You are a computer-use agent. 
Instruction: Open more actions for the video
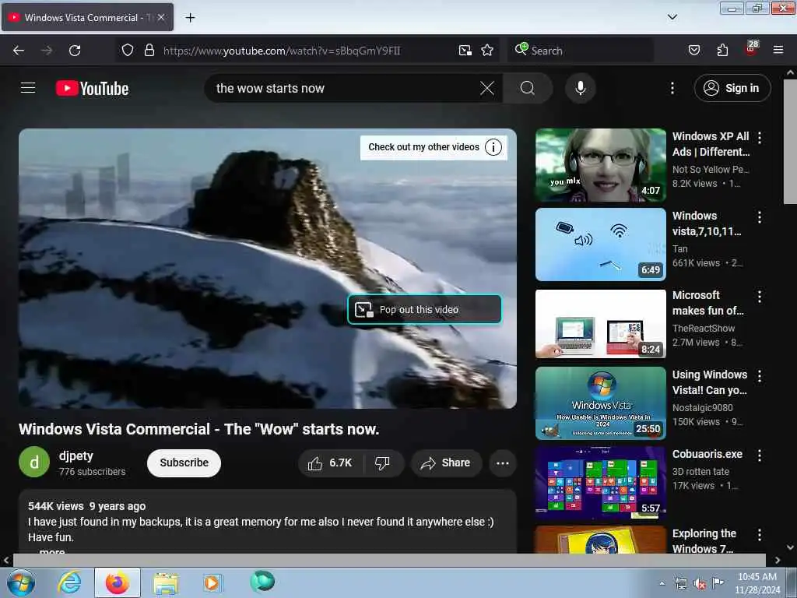[x=502, y=463]
